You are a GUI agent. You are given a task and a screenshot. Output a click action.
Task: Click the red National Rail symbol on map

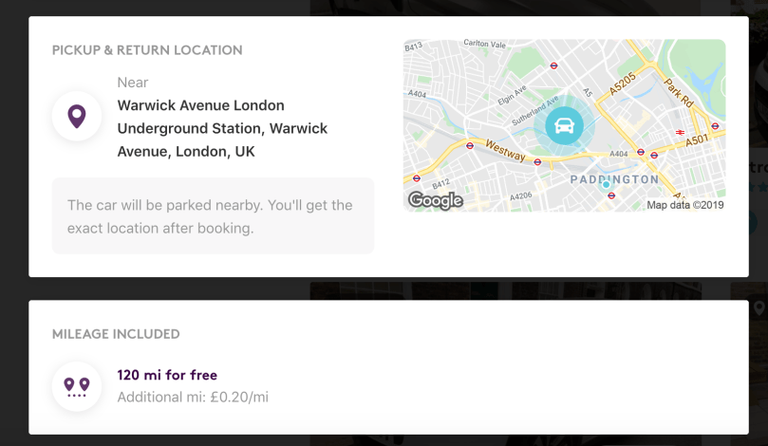[x=680, y=132]
